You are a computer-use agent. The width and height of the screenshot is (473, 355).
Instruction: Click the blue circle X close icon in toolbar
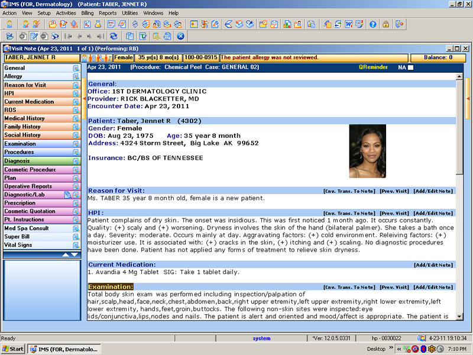click(181, 36)
